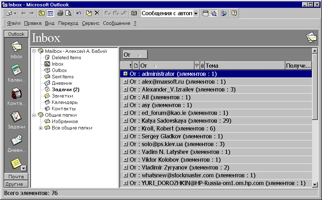Toggle the AutoPreview toolbar icon

pyautogui.click(x=214, y=13)
